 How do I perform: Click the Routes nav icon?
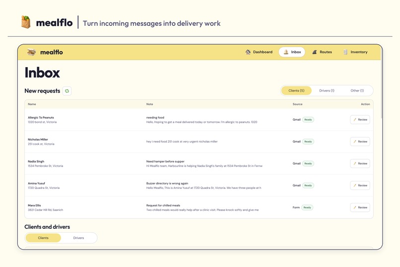click(x=315, y=52)
